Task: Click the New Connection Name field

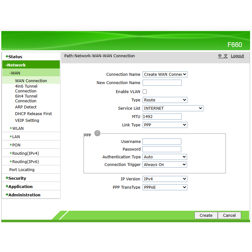Action: pyautogui.click(x=162, y=83)
